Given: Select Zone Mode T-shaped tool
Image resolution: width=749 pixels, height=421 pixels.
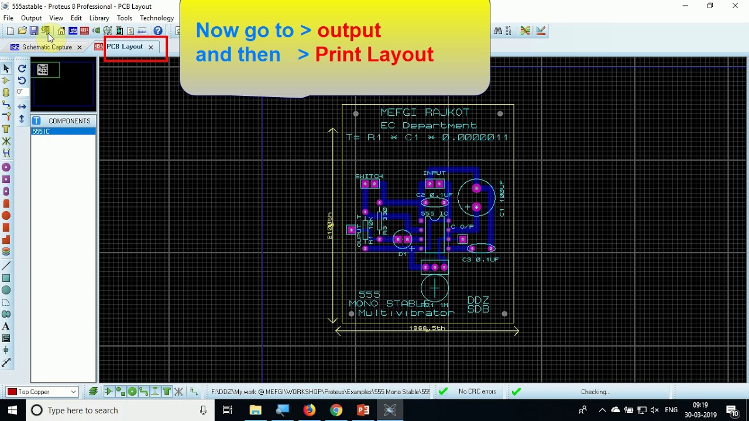Looking at the screenshot, I should point(6,129).
